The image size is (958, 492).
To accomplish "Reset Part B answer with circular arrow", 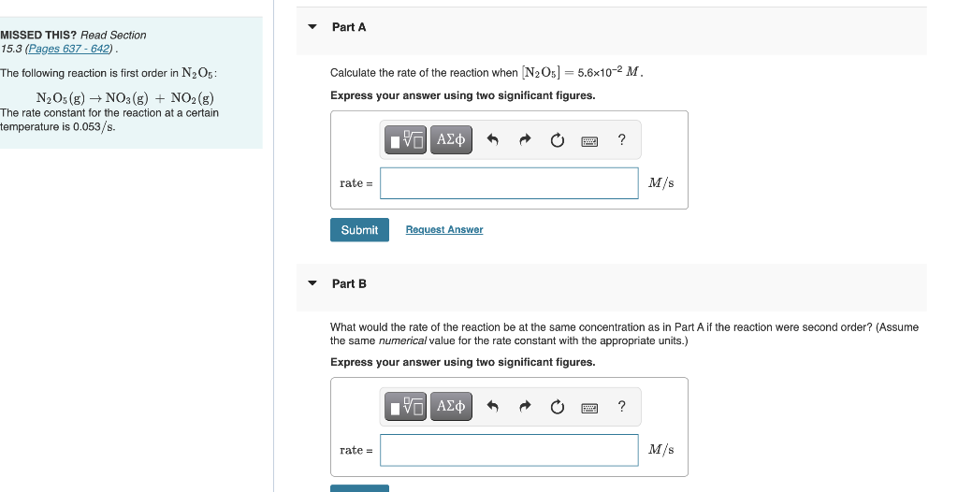I will [x=558, y=407].
